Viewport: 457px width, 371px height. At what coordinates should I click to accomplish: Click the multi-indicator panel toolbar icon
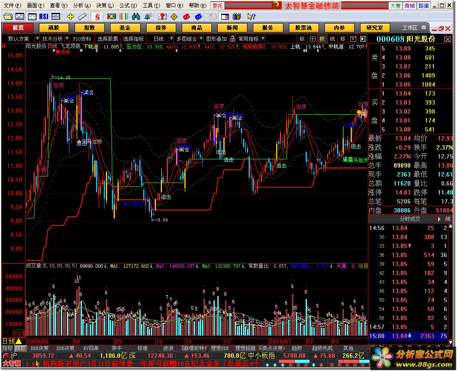56,17
